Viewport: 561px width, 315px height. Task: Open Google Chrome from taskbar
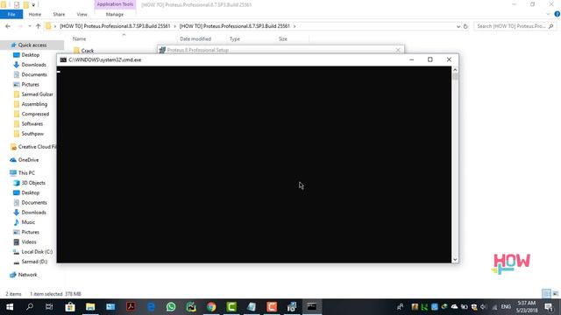211,307
